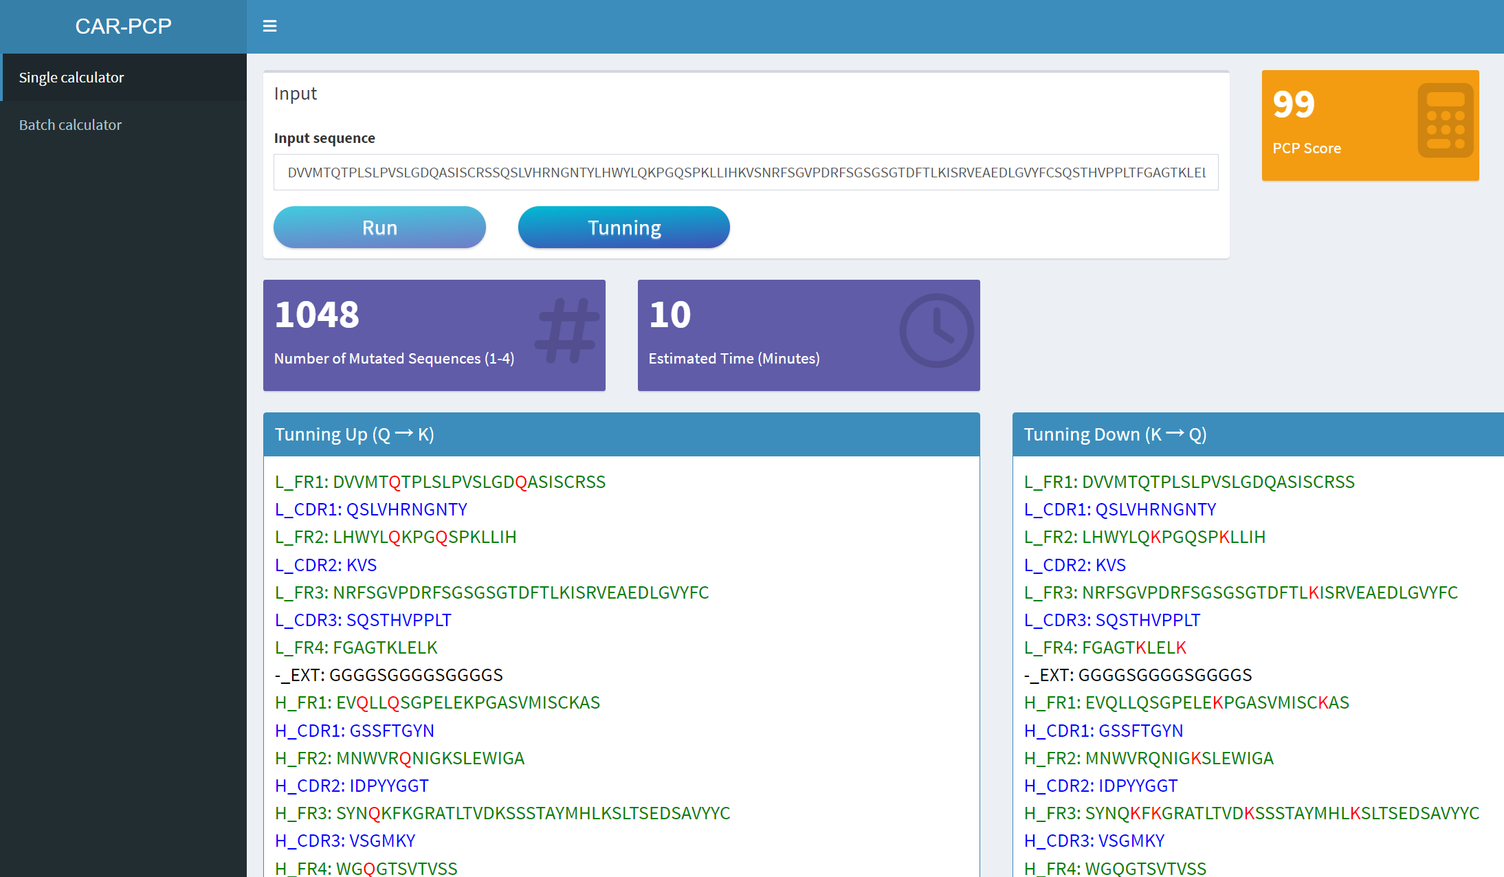This screenshot has height=877, width=1504.
Task: Click the CAR-PCP logo title
Action: click(x=123, y=26)
